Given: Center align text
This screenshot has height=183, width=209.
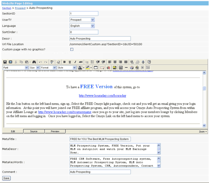Looking at the screenshot, I should 115,62.
